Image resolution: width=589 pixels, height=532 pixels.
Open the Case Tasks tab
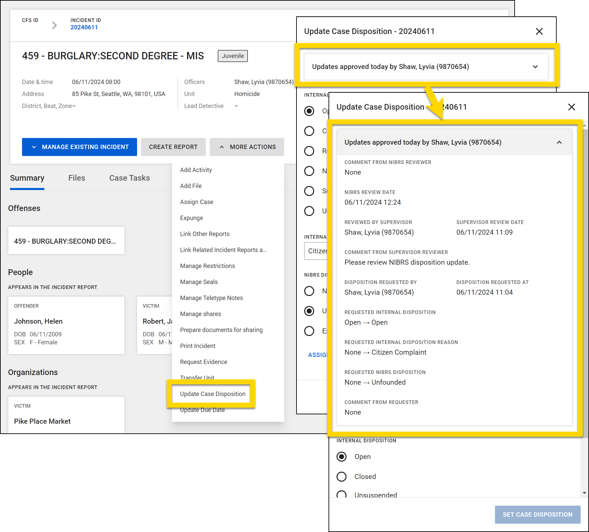click(129, 178)
